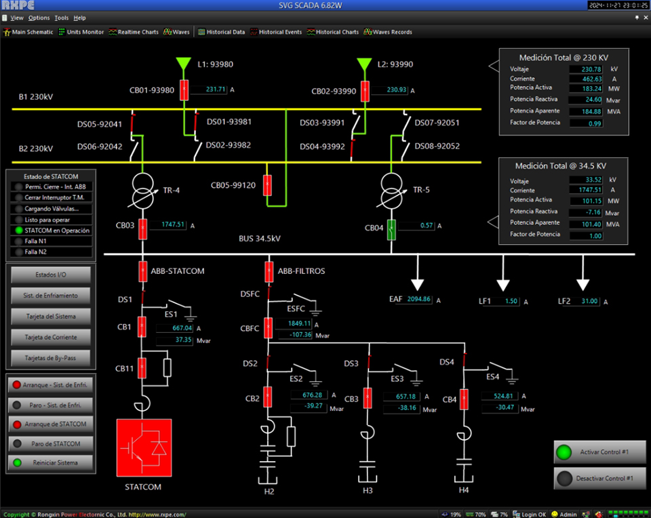Click the CB02-93990 circuit breaker symbol
This screenshot has width=651, height=518.
(364, 90)
